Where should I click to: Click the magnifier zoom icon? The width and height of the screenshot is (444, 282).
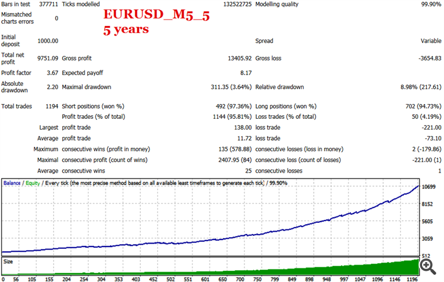click(428, 267)
